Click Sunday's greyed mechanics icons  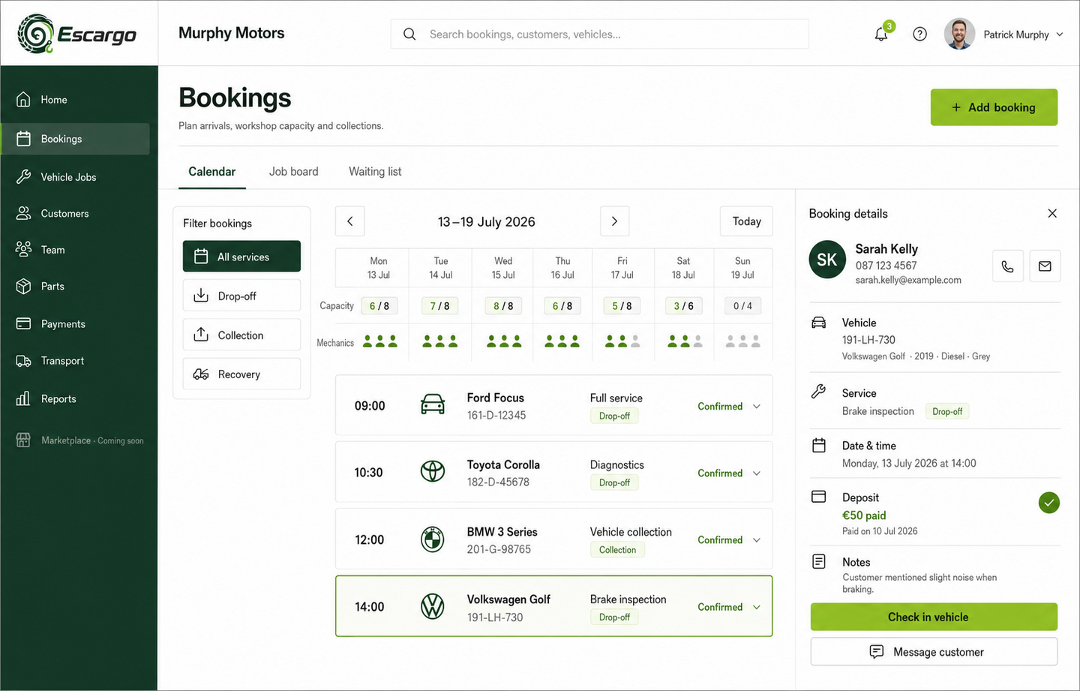click(743, 341)
